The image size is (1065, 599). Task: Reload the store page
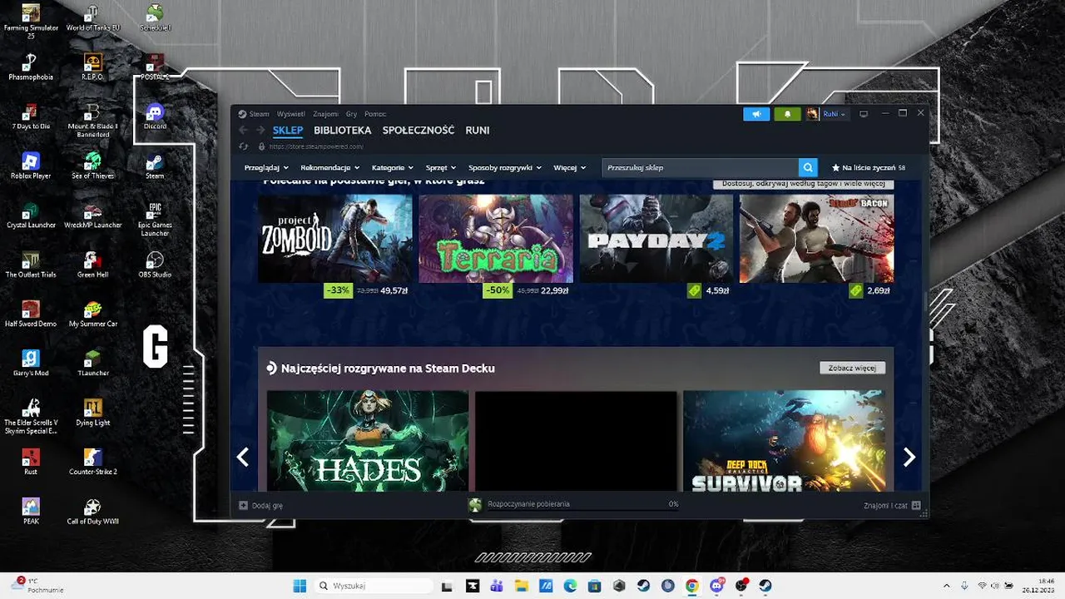243,146
